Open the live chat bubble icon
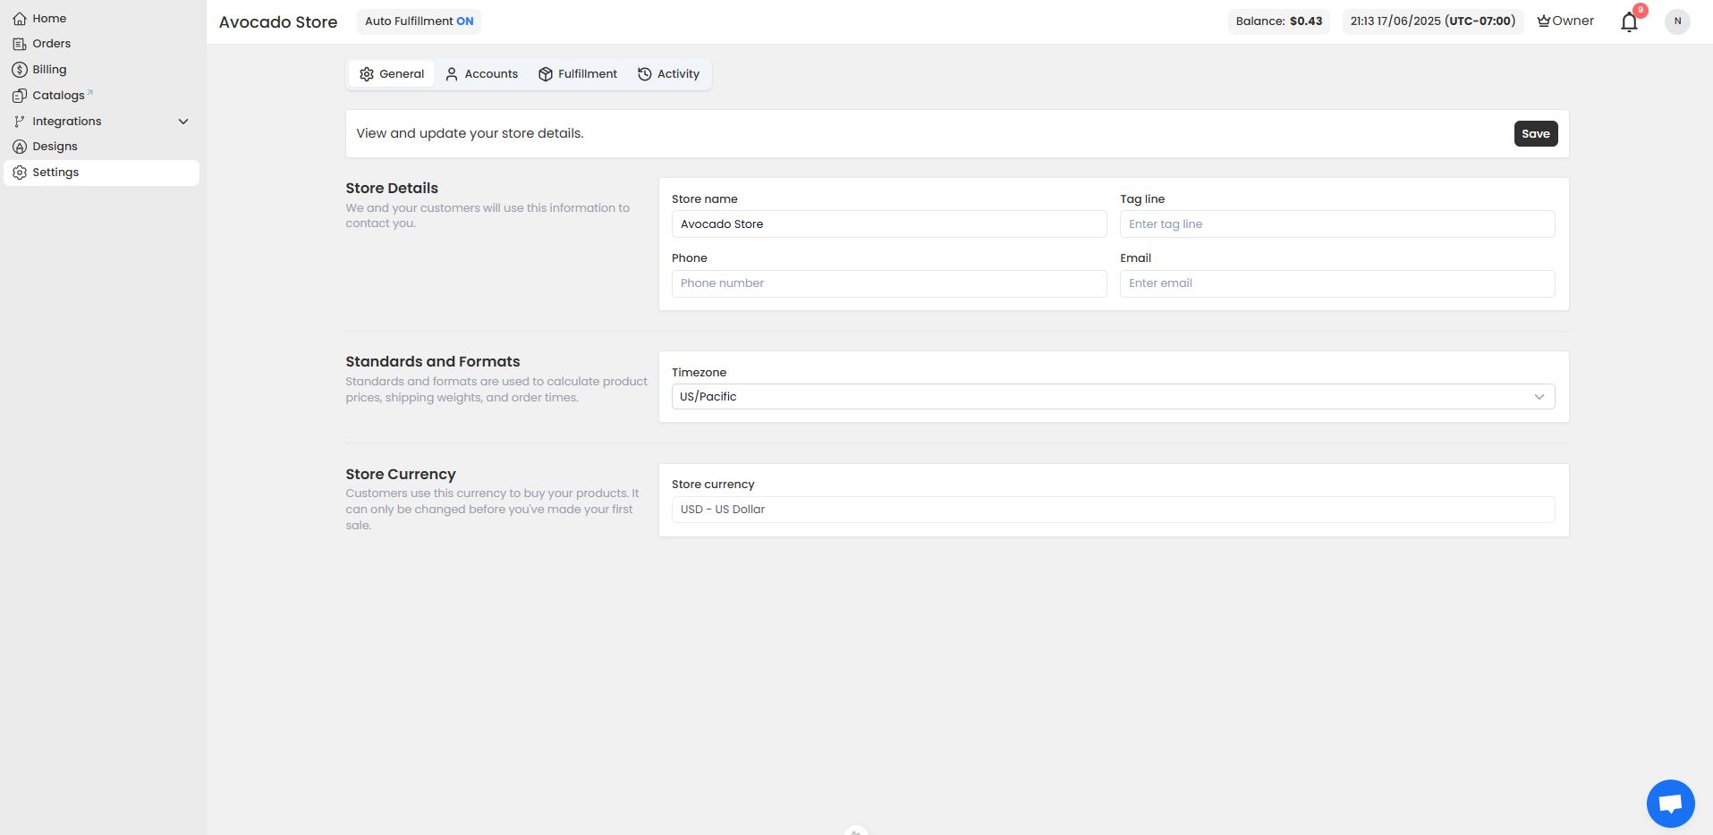Screen dimensions: 1713x835 pos(1670,804)
